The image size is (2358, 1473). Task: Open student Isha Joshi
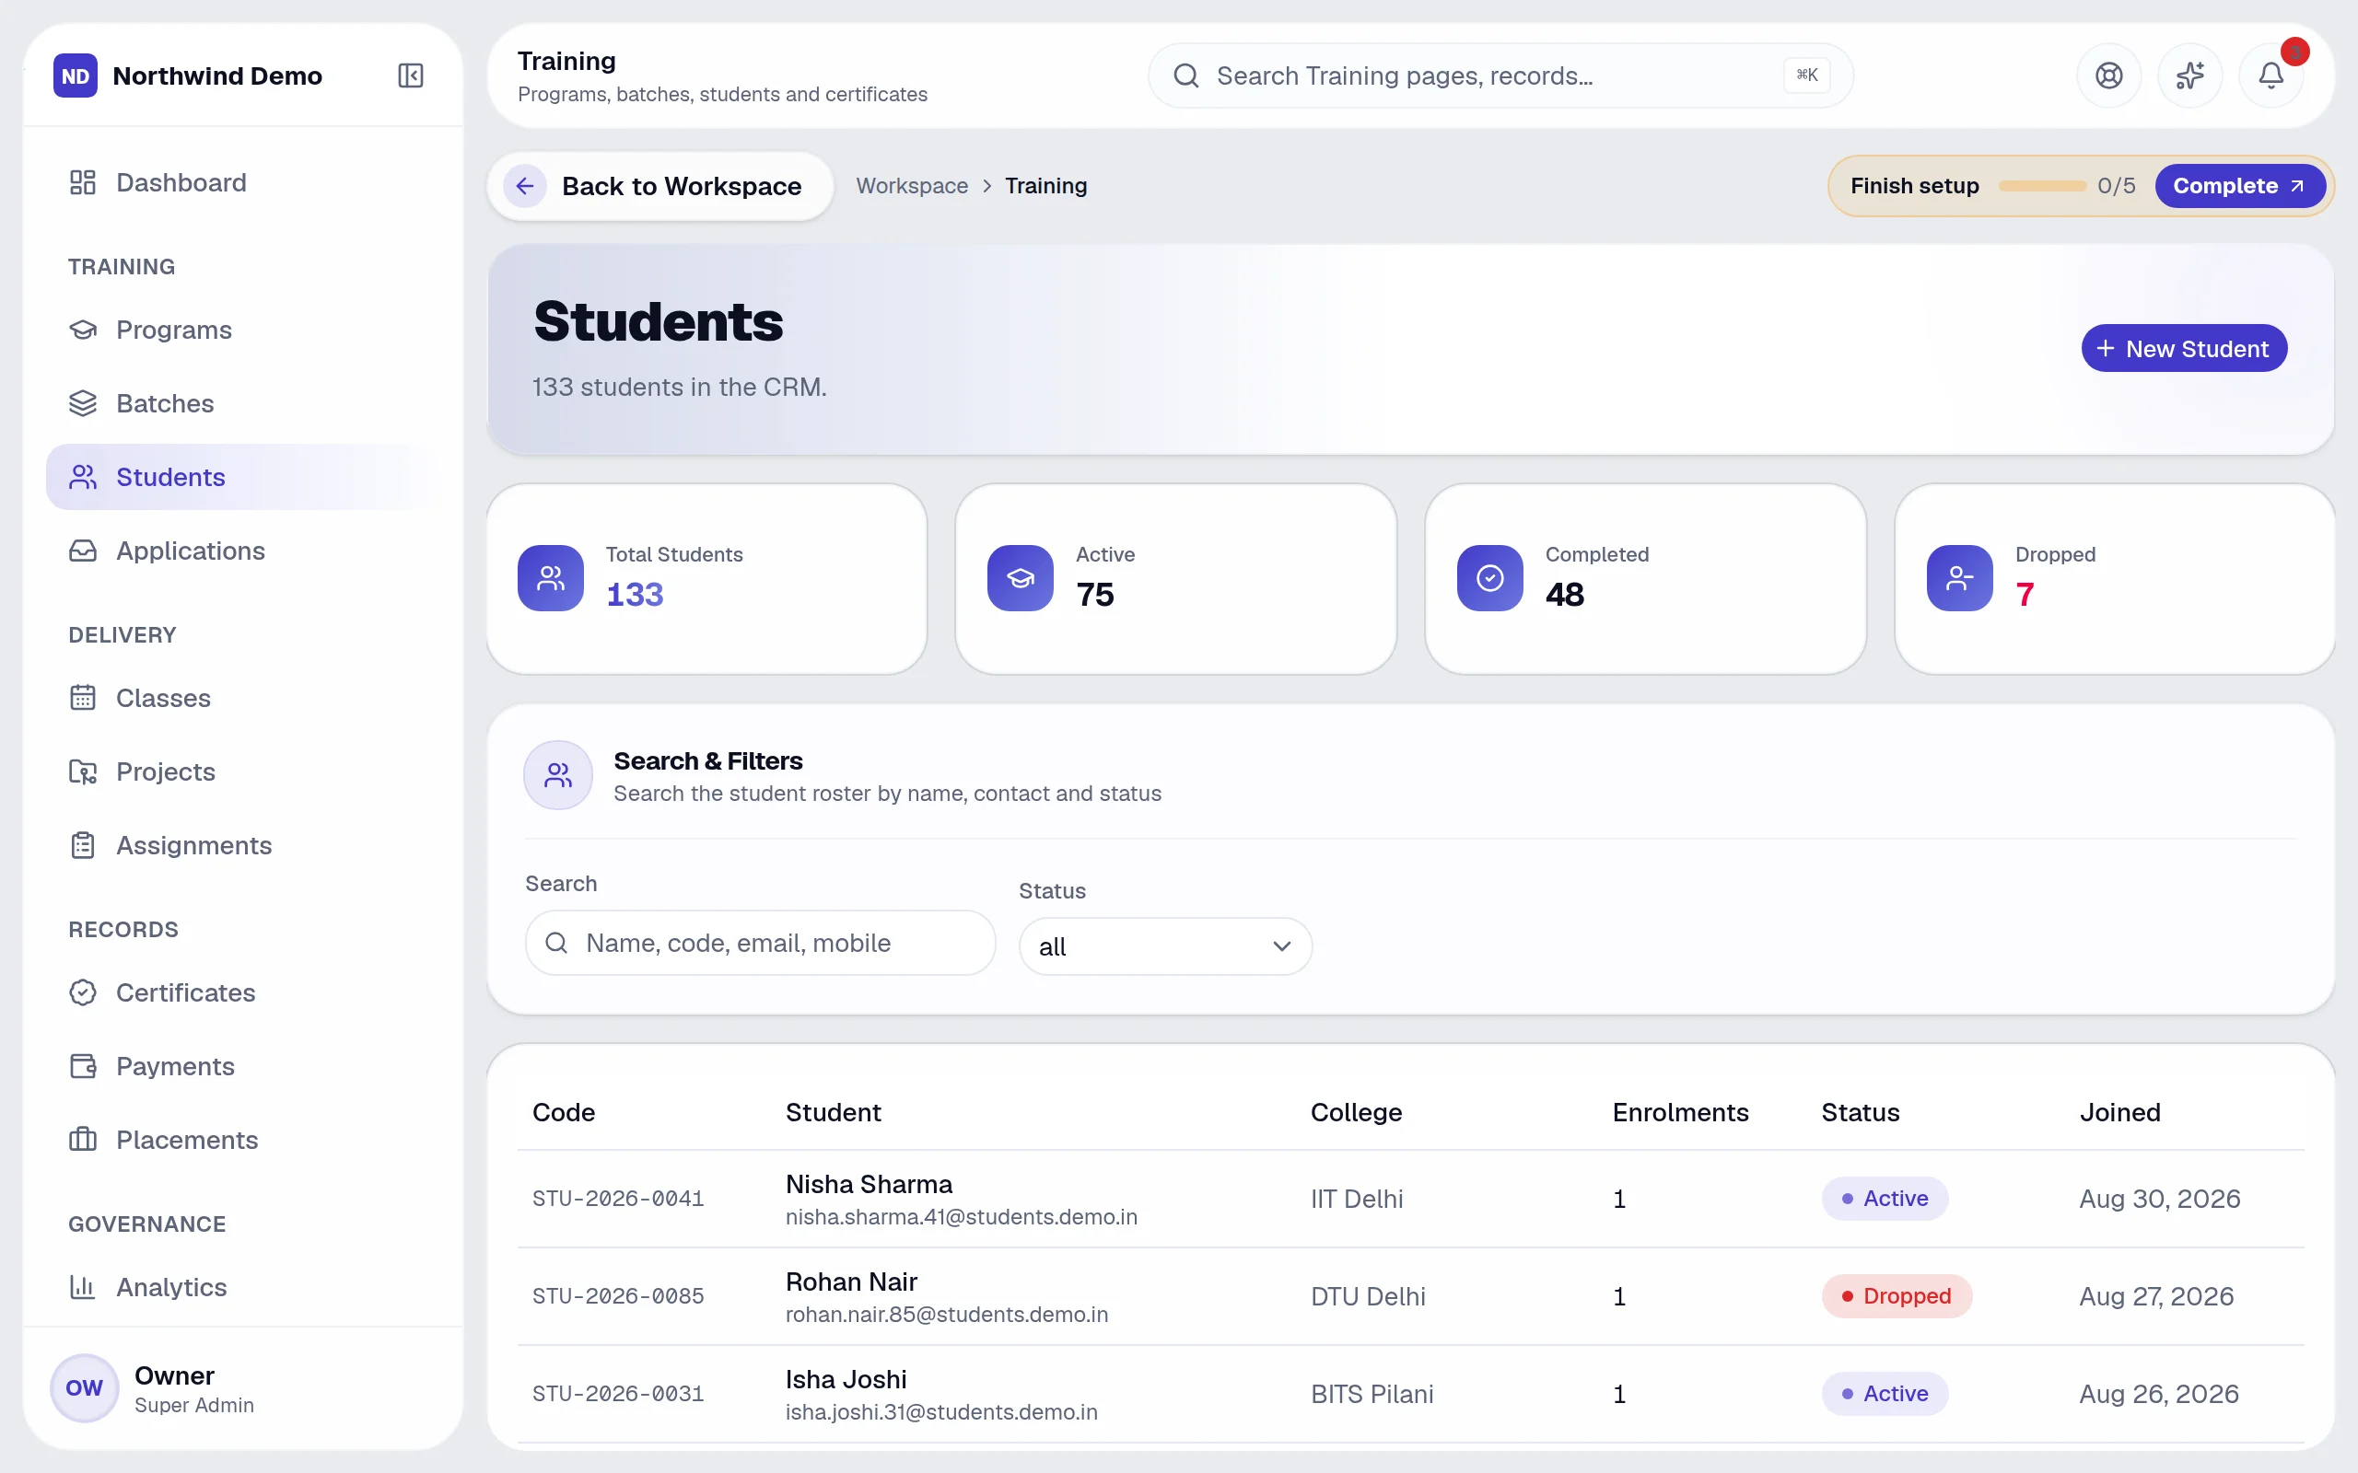[846, 1378]
